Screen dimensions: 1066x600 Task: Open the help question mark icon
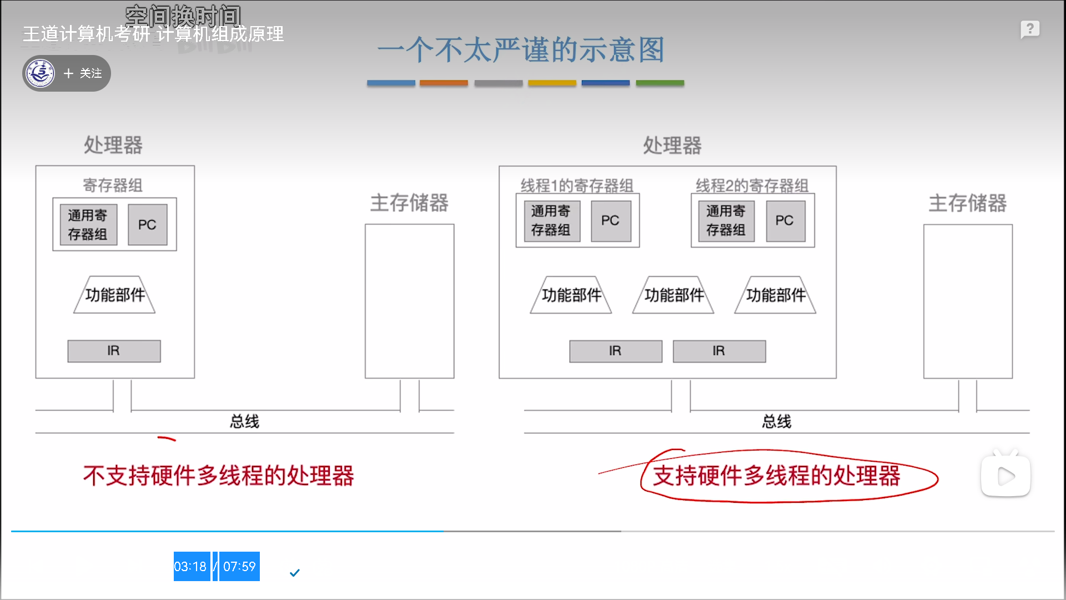[1030, 29]
